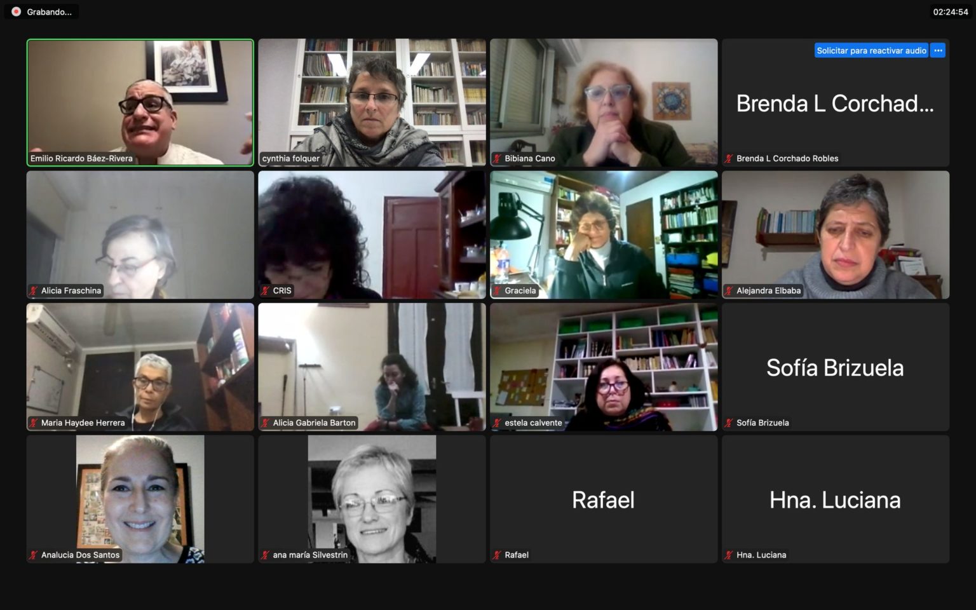This screenshot has height=610, width=976.
Task: Select Analucia Dos Santos video tile
Action: point(140,499)
